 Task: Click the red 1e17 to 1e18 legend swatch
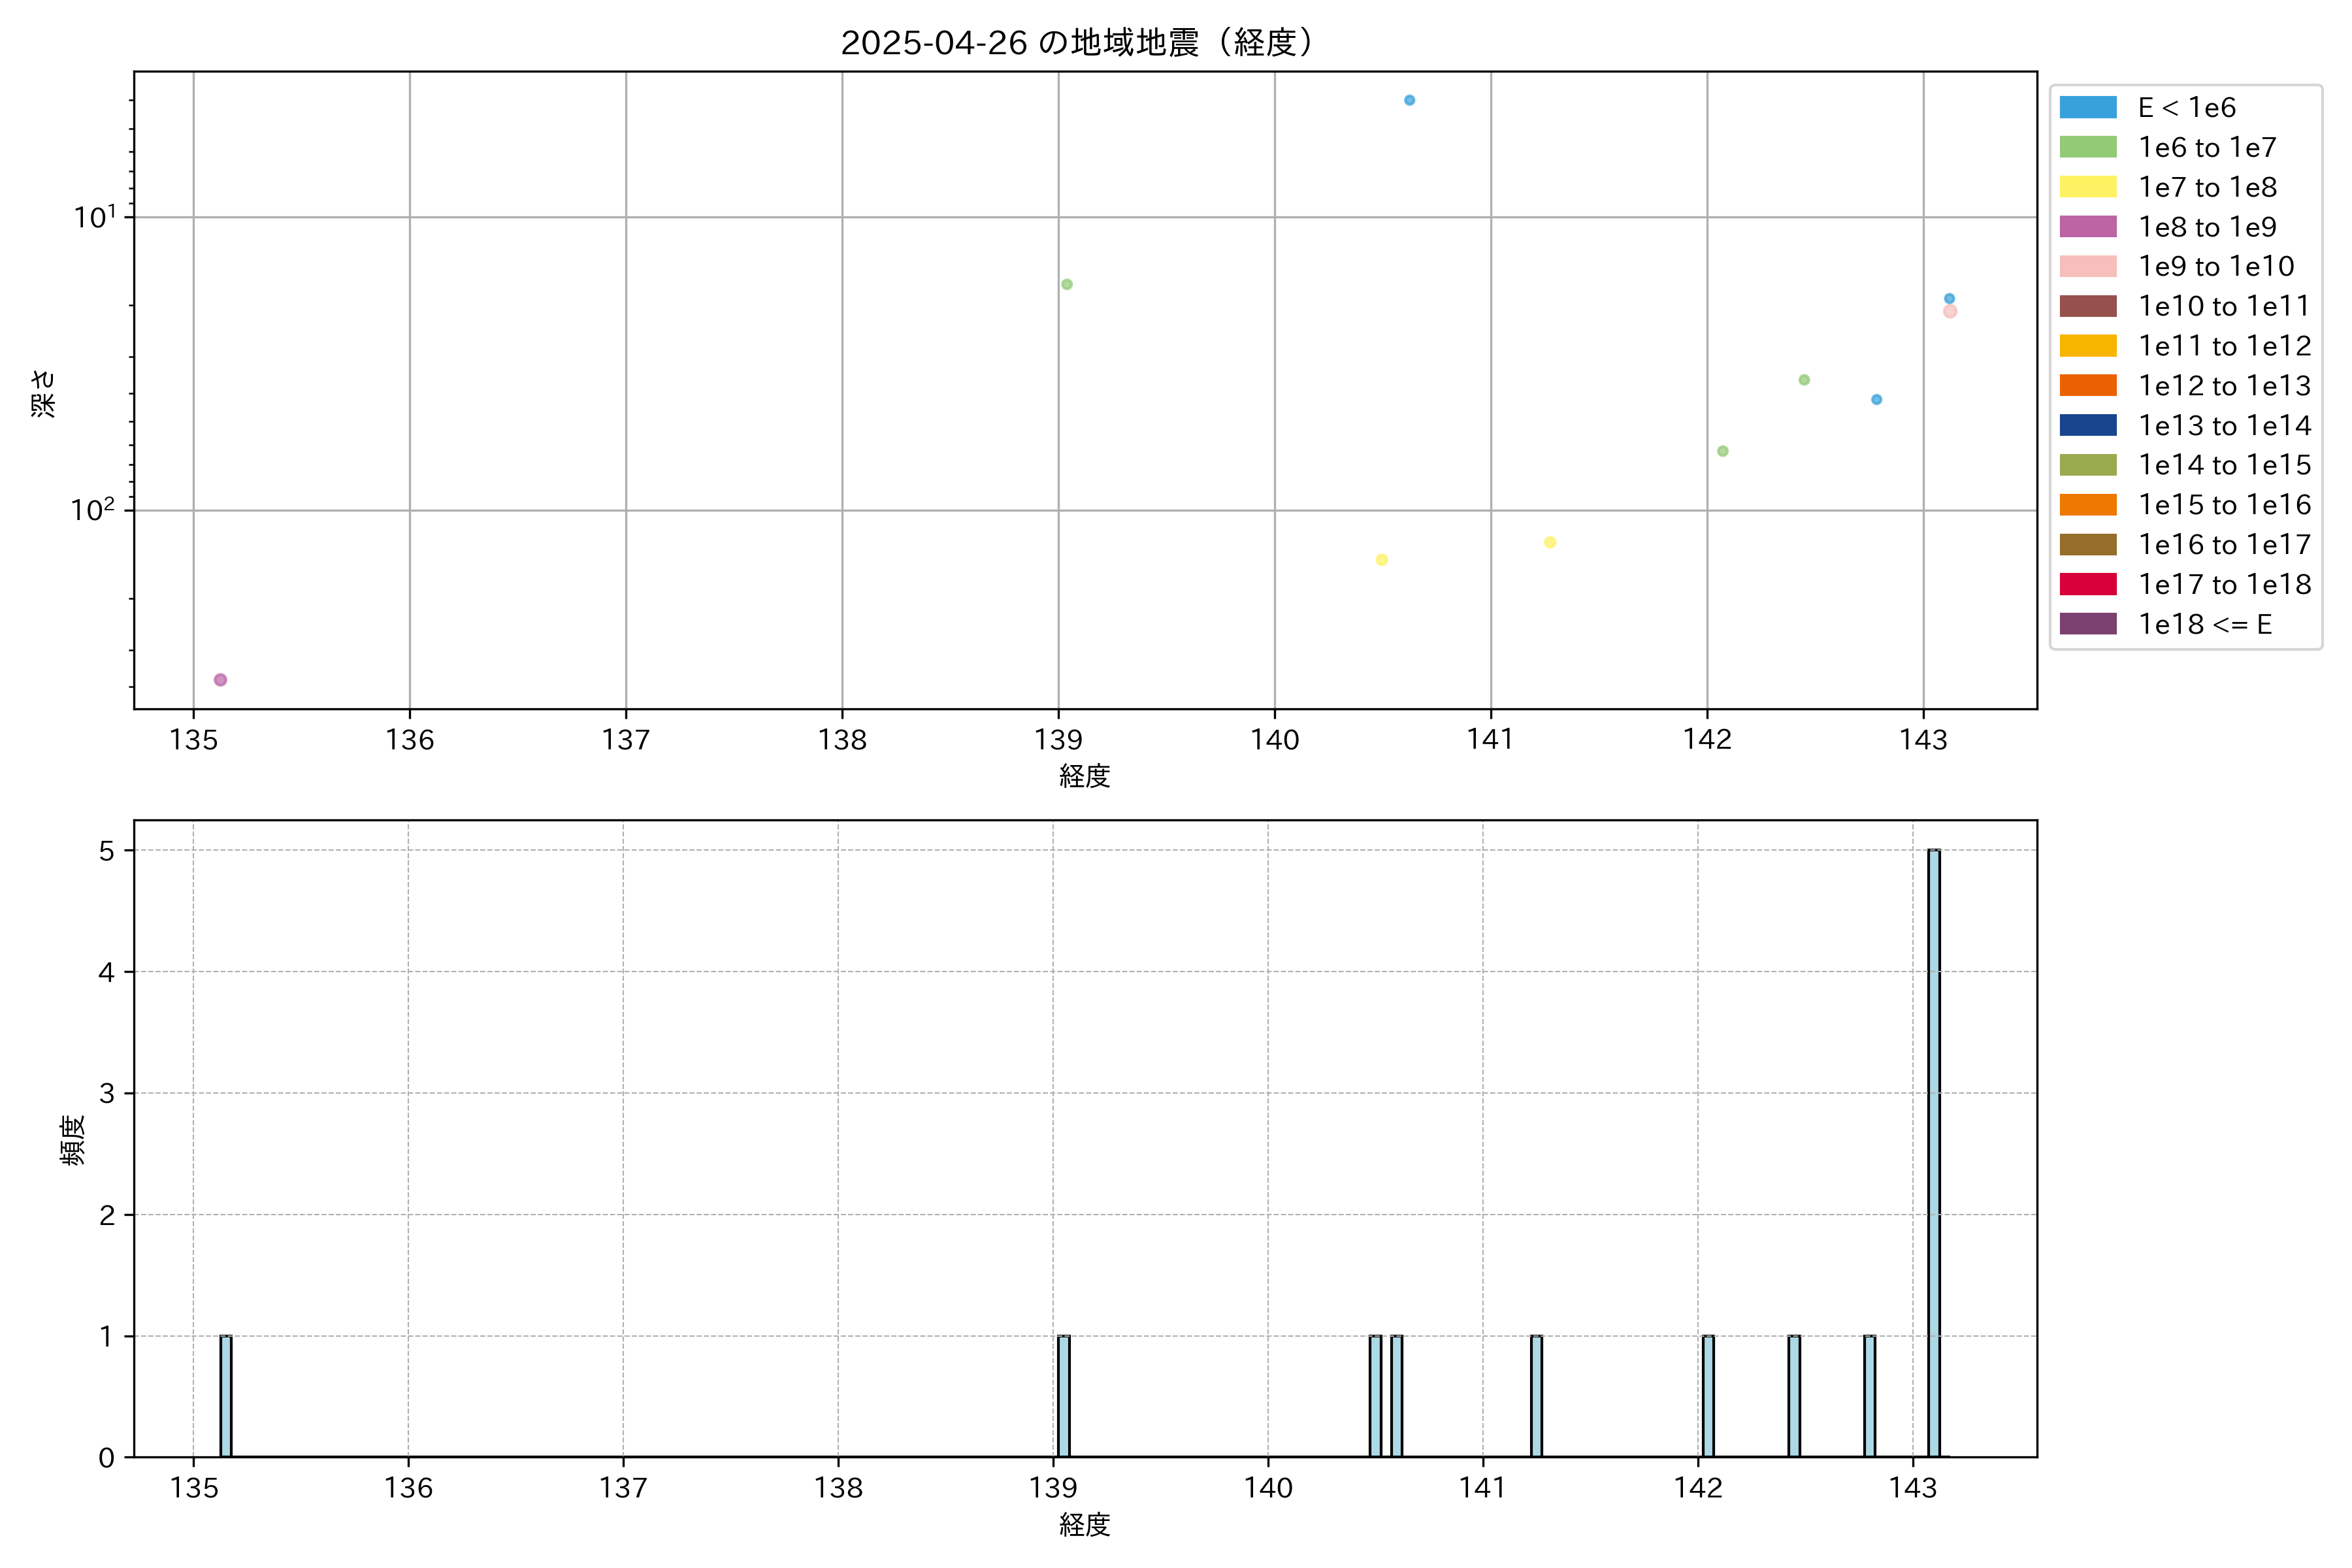(x=2088, y=584)
